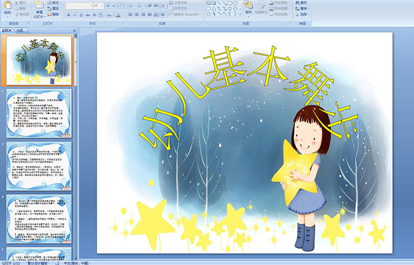This screenshot has width=414, height=265.
Task: Click the Copy icon in clipboard group
Action: coord(17,8)
